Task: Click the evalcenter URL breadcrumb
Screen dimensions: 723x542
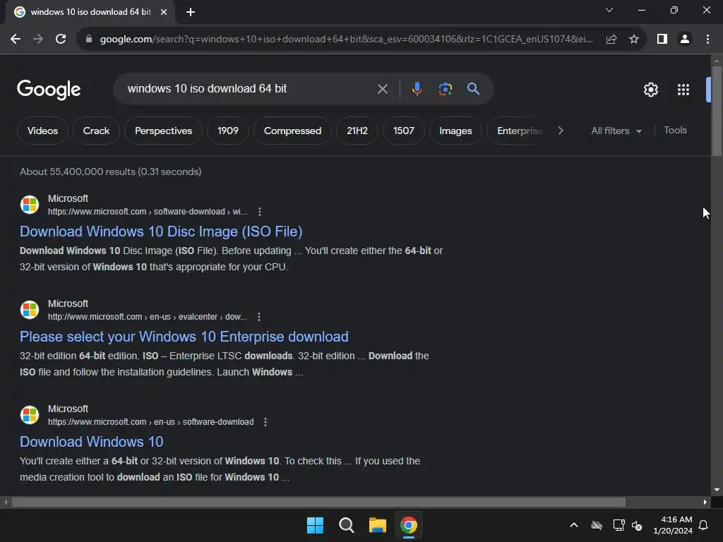Action: [148, 317]
